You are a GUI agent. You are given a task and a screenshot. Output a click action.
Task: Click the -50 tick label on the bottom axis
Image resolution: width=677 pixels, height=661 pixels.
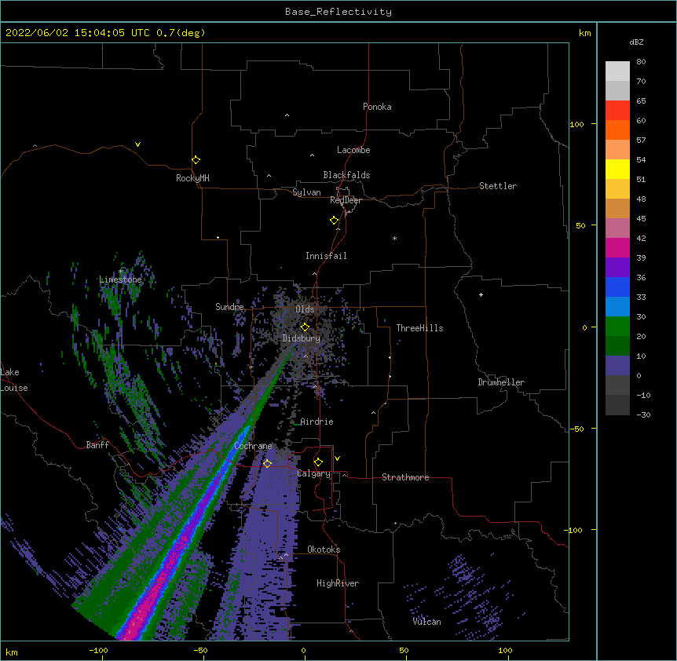(x=200, y=650)
